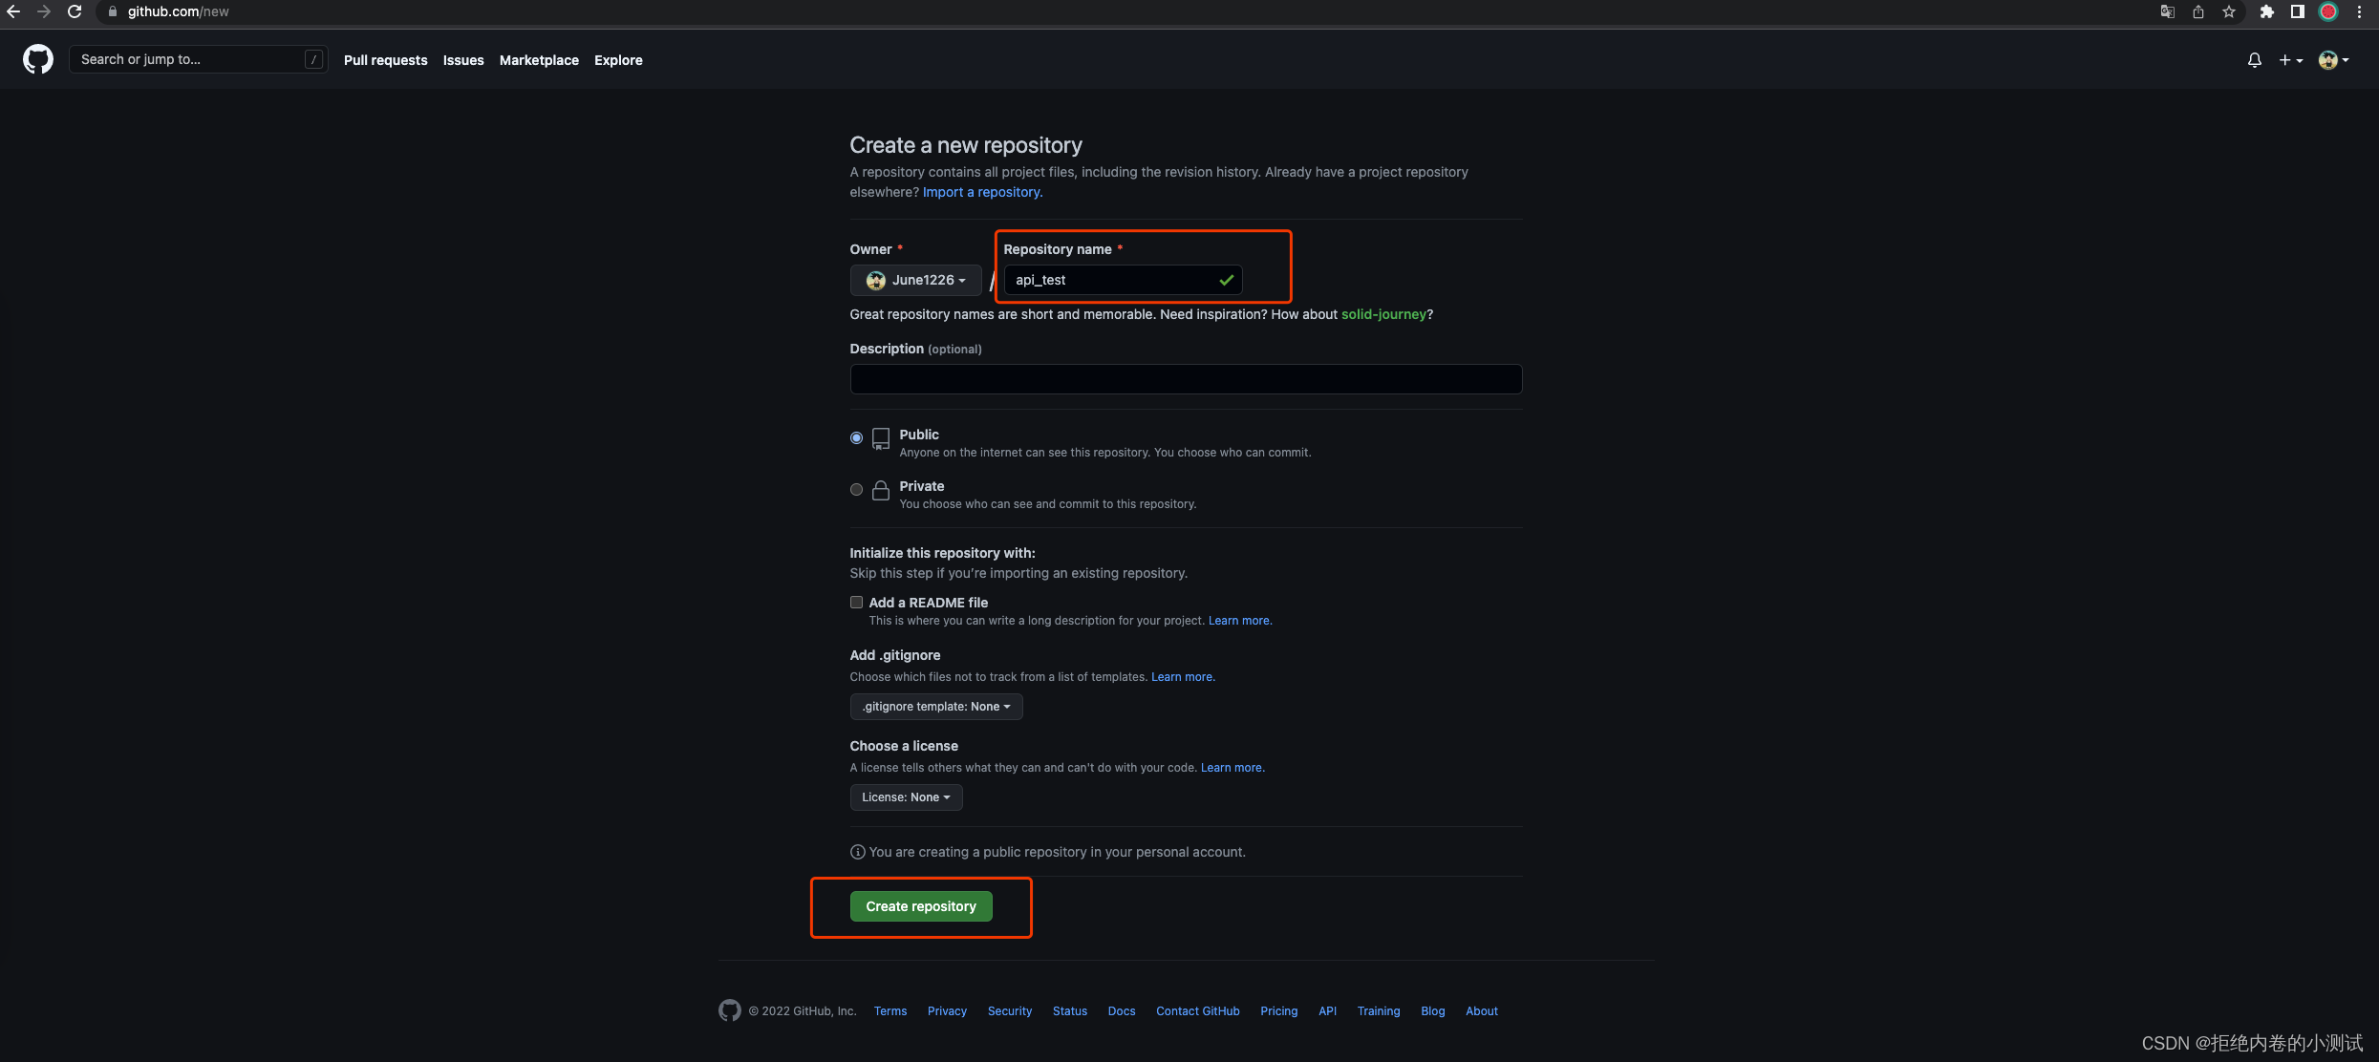The height and width of the screenshot is (1062, 2379).
Task: Expand the License: None dropdown
Action: click(905, 797)
